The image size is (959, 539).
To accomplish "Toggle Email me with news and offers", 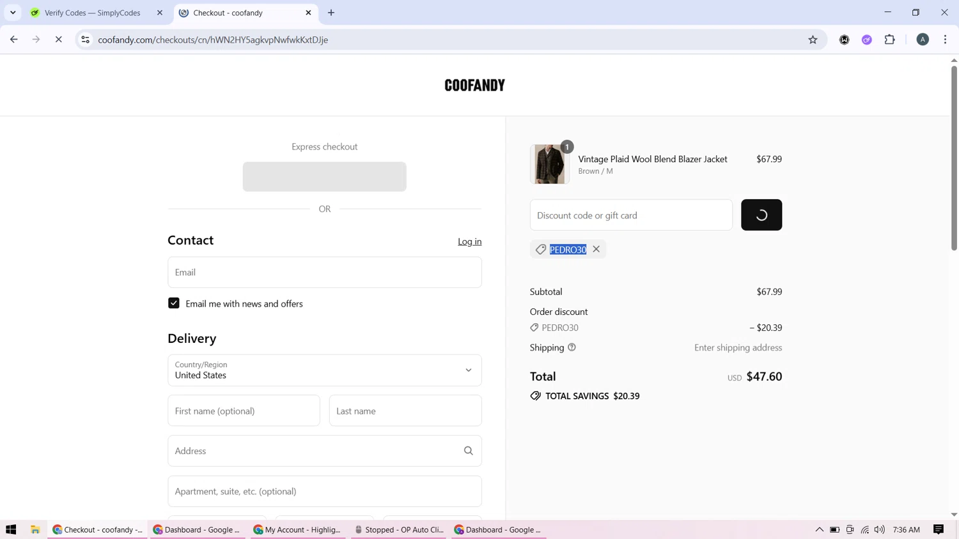I will (173, 303).
